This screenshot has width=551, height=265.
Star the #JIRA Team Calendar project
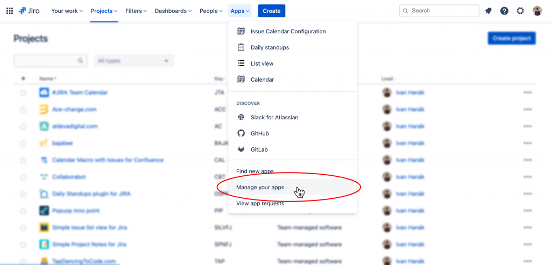(23, 92)
